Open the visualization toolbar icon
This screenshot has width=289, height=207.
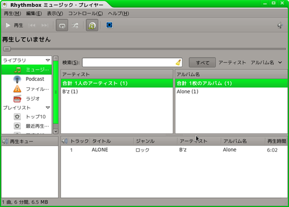pos(110,25)
